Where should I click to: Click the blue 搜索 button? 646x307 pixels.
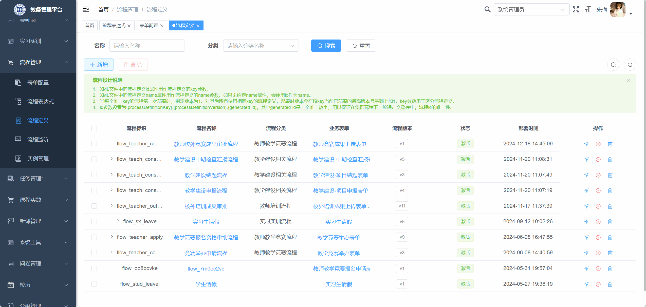click(x=326, y=46)
